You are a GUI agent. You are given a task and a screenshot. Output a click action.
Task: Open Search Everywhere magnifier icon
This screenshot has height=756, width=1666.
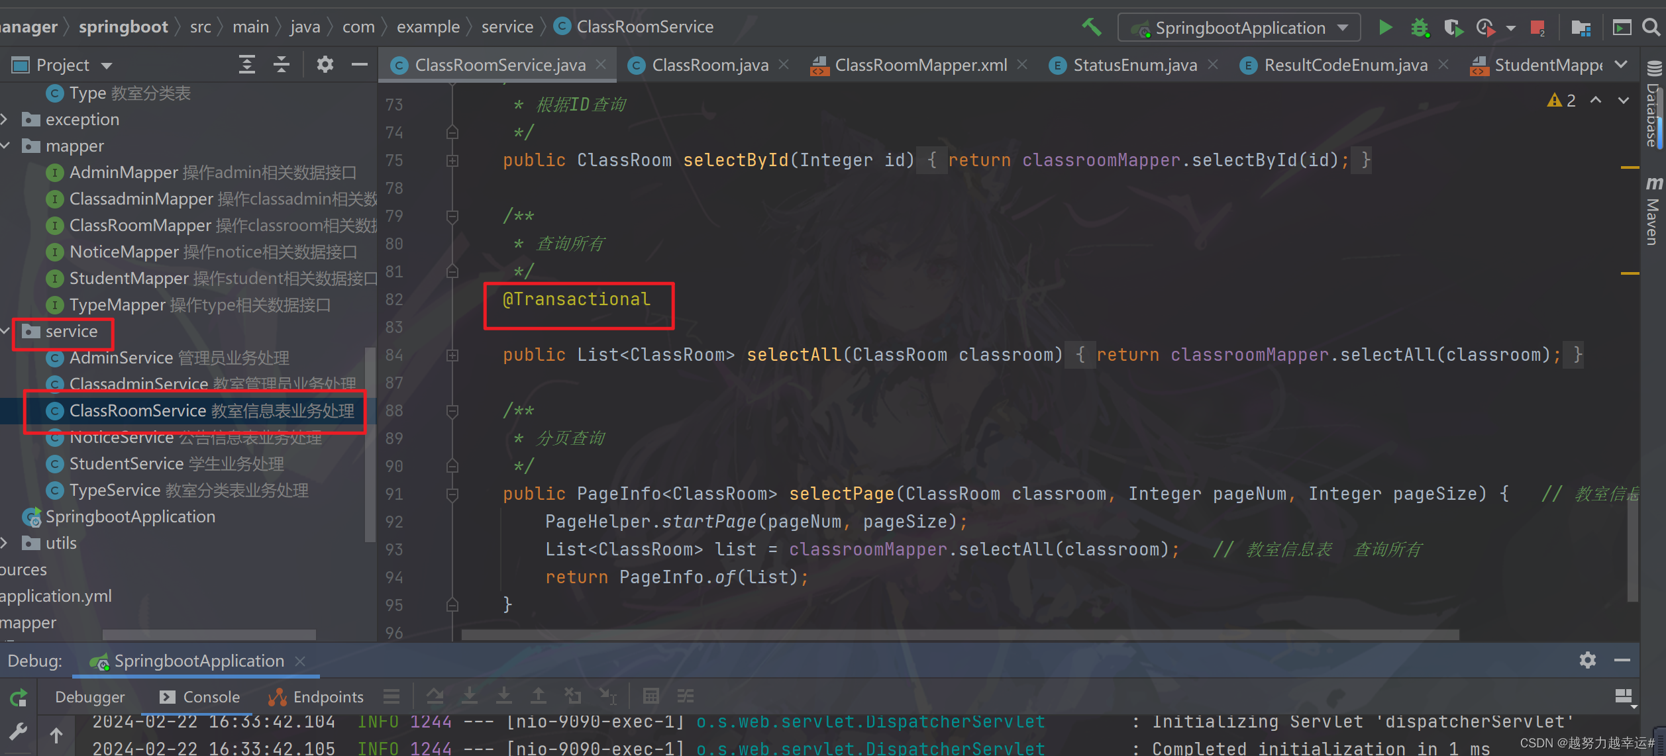click(1651, 27)
